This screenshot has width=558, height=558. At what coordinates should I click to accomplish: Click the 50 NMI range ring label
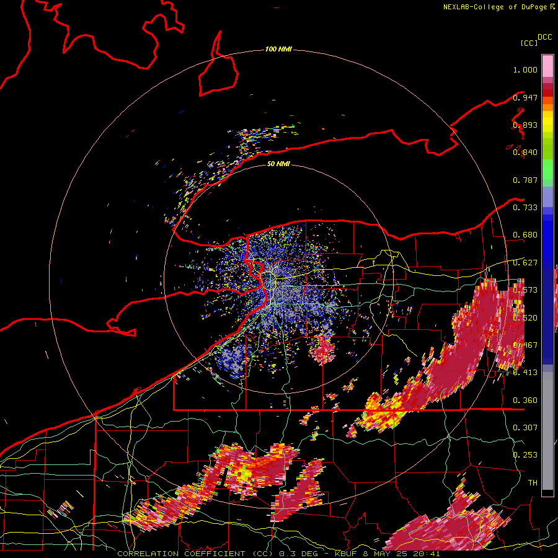[278, 164]
